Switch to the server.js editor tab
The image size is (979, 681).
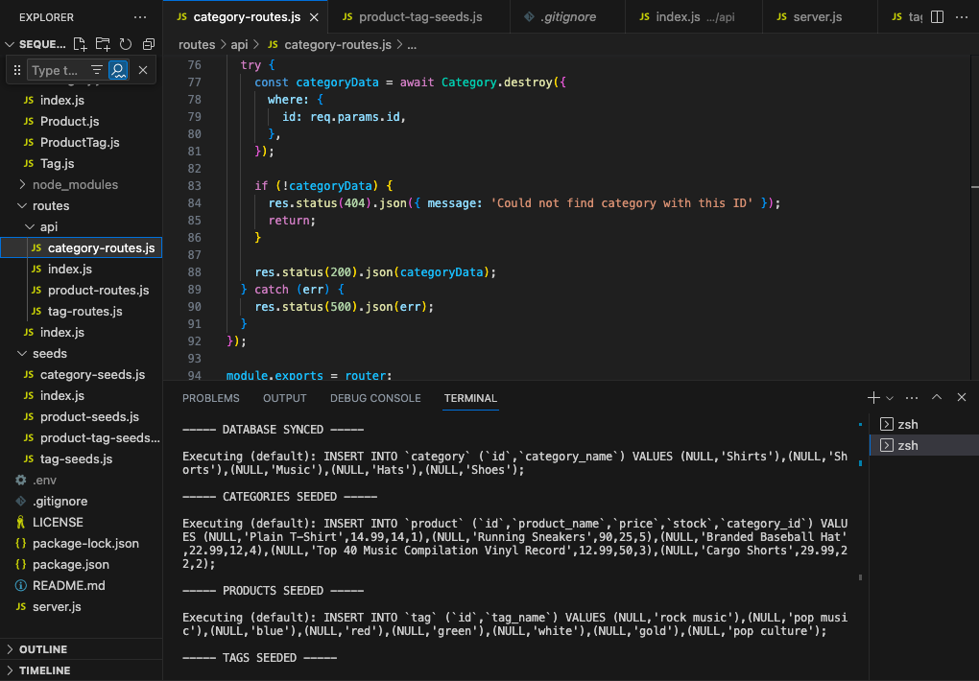pyautogui.click(x=818, y=16)
